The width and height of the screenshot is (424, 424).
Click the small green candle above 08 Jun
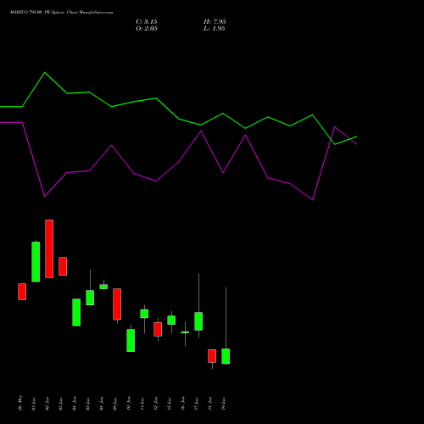pos(103,287)
